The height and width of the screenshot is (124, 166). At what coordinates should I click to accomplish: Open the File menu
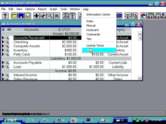click(x=3, y=9)
